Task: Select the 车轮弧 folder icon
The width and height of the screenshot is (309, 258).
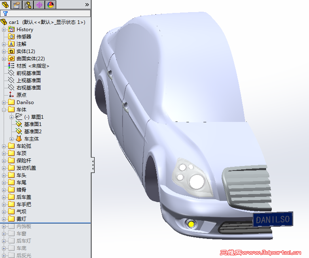Action: (11, 146)
